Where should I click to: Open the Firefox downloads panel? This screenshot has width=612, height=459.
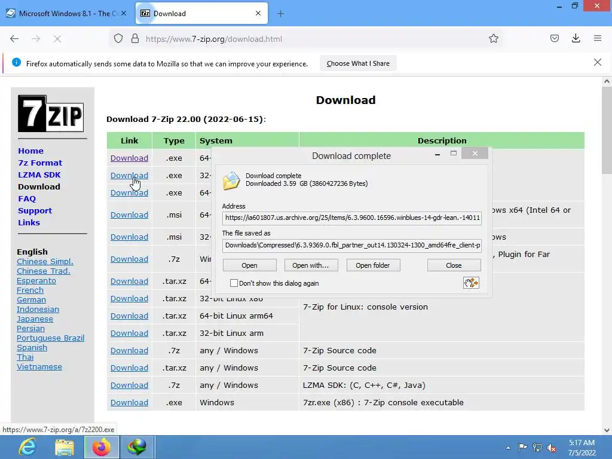click(x=576, y=38)
